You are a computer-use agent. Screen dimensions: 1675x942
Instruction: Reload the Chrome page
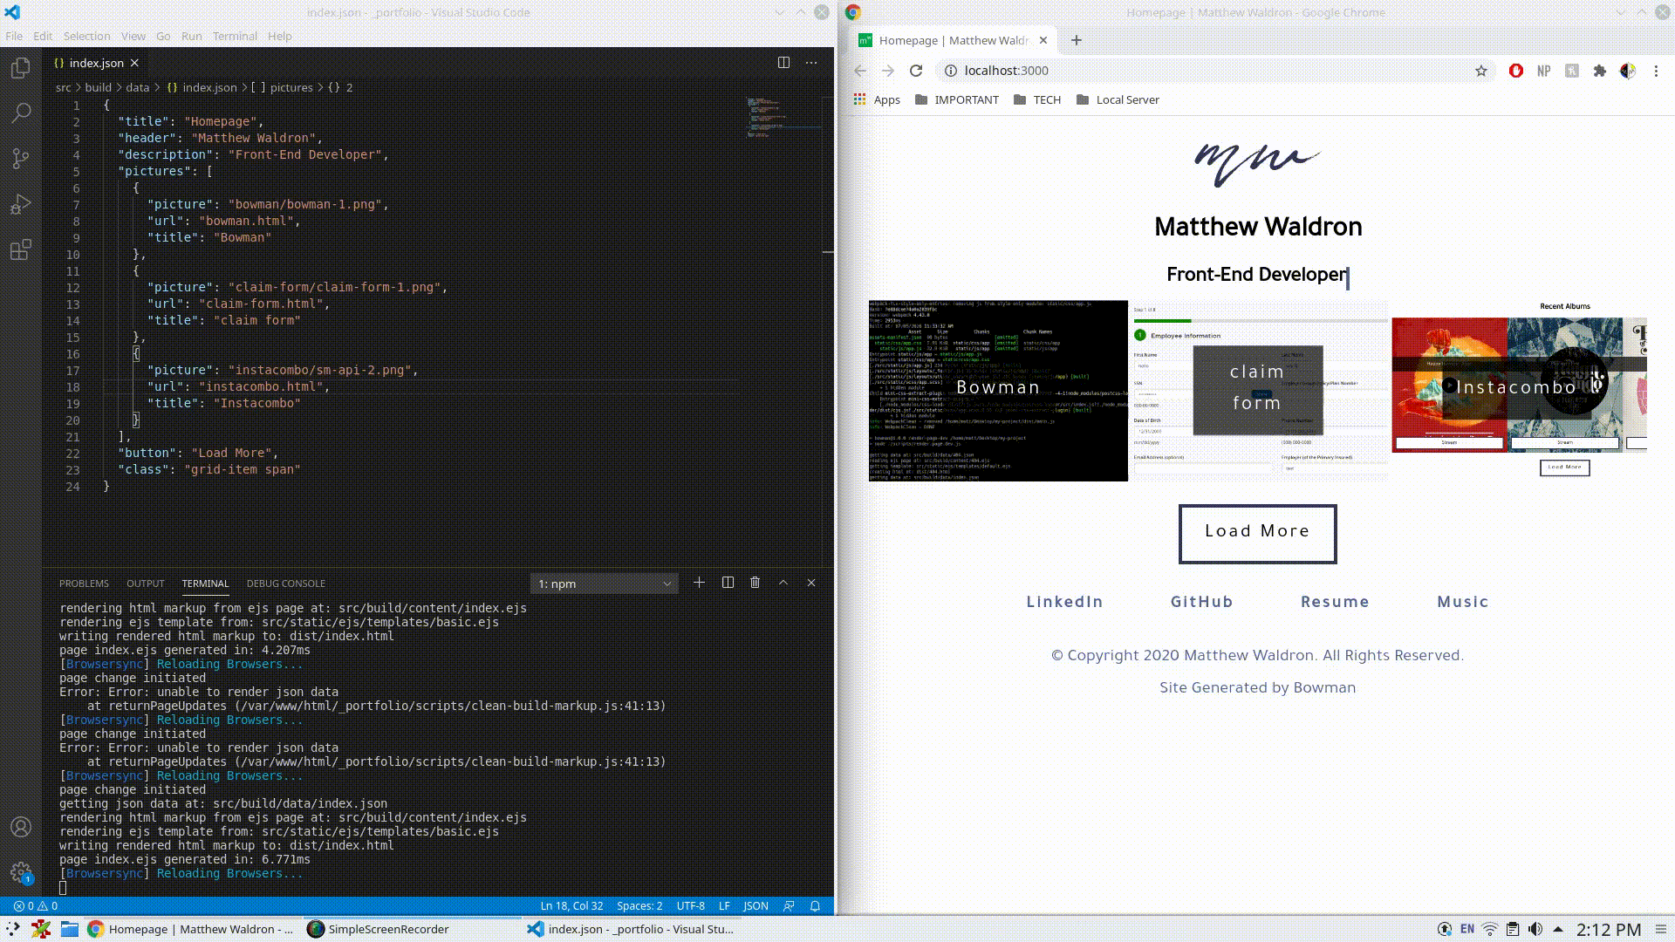[x=916, y=71]
